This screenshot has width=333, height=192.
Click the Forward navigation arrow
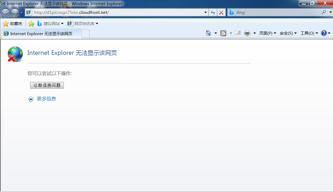[15, 13]
